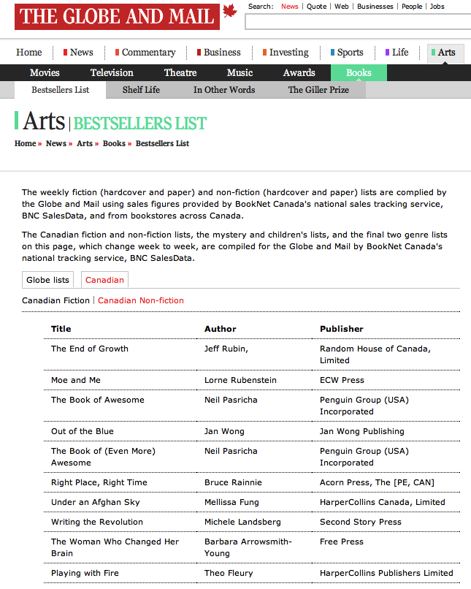Select the green Books tab
The image size is (471, 589).
point(359,72)
